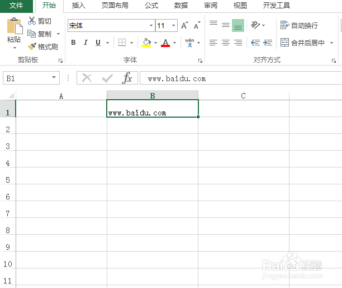Align text left
Screen dimensions: 342x288
pos(213,43)
